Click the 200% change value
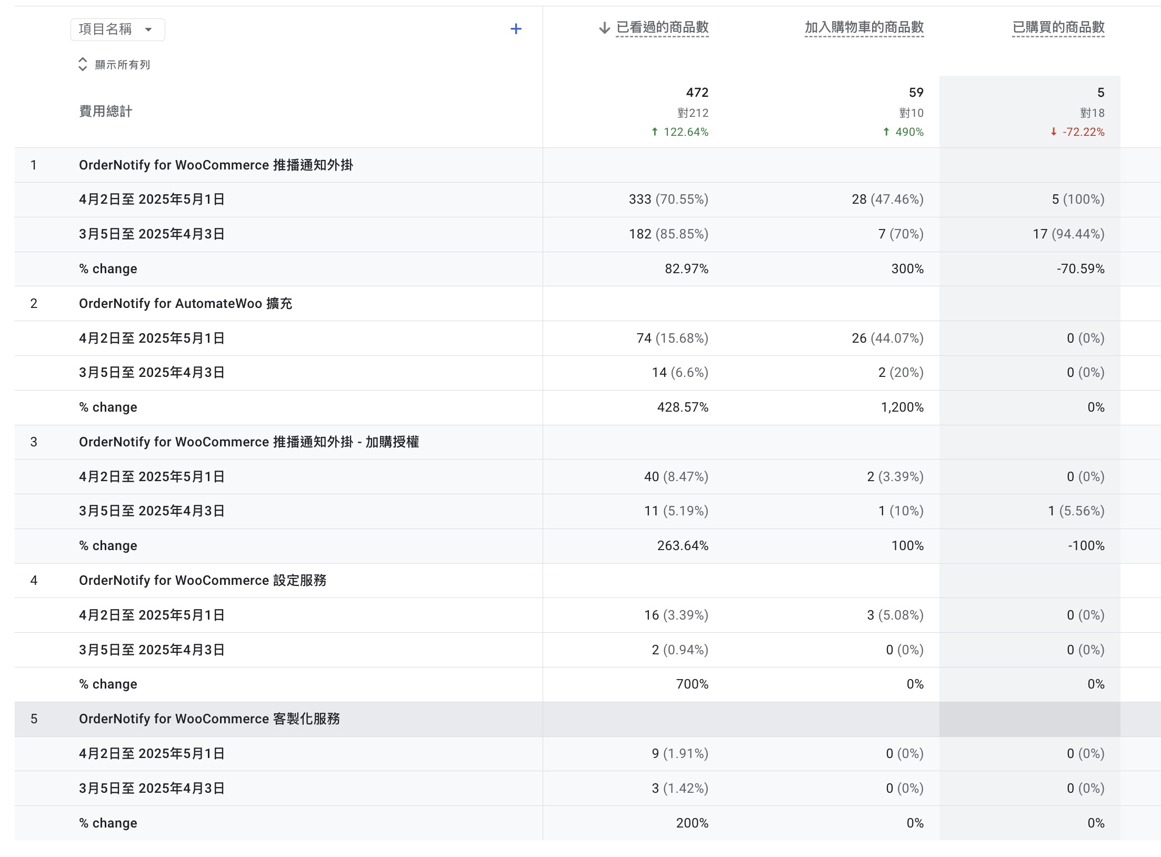1161x857 pixels. [x=692, y=823]
